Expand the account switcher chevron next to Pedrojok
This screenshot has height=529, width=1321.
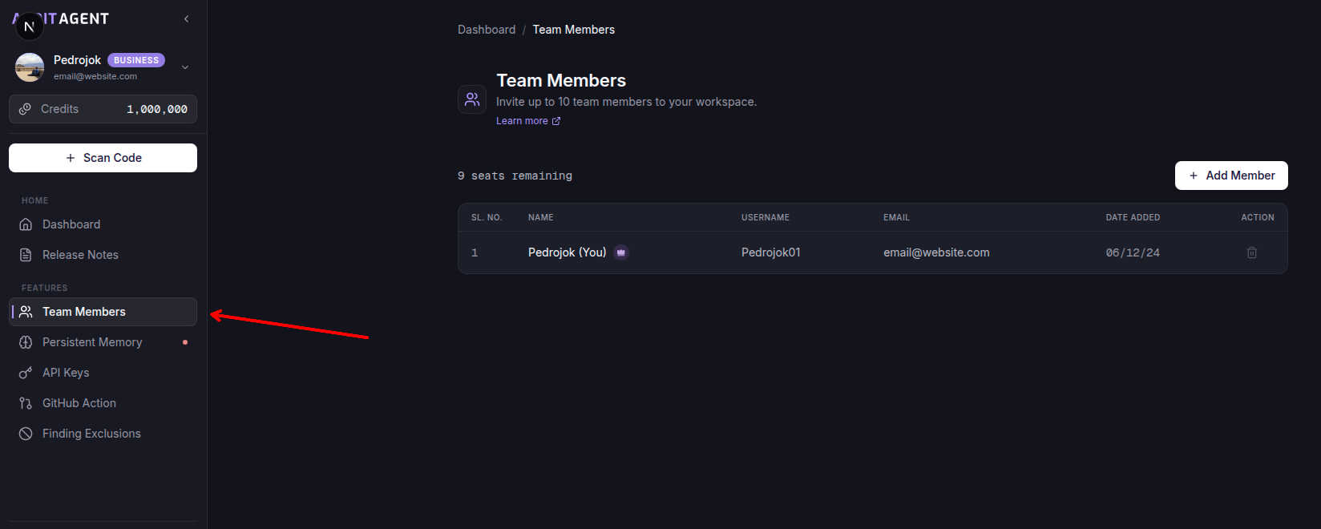pos(185,67)
